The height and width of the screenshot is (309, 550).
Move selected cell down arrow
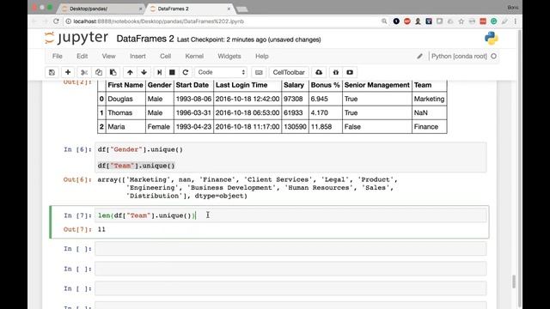144,72
